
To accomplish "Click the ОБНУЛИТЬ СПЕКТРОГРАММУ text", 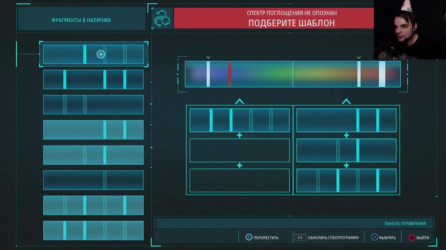I will point(333,238).
